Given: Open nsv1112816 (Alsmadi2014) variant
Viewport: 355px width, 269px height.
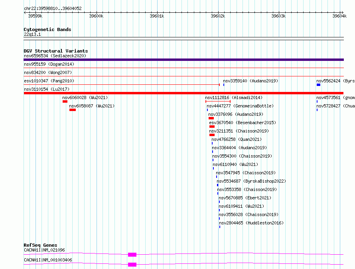Looking at the screenshot, I should tap(234, 97).
